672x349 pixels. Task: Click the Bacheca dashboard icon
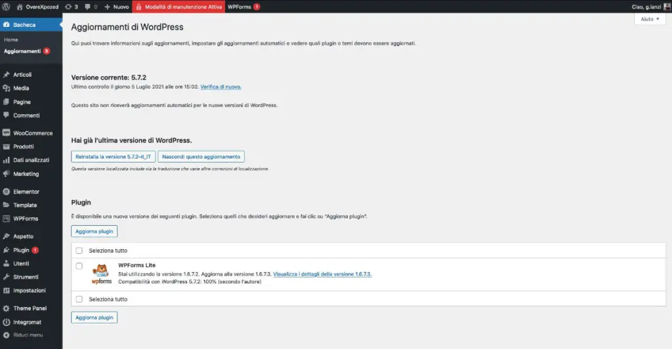click(x=6, y=25)
